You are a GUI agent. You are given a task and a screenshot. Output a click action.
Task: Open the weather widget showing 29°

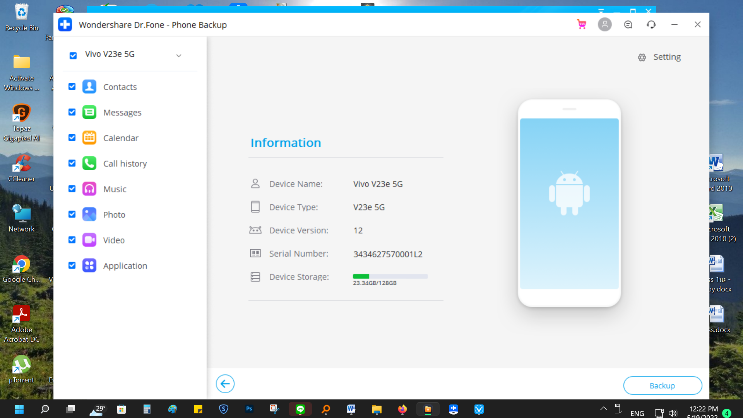point(98,409)
